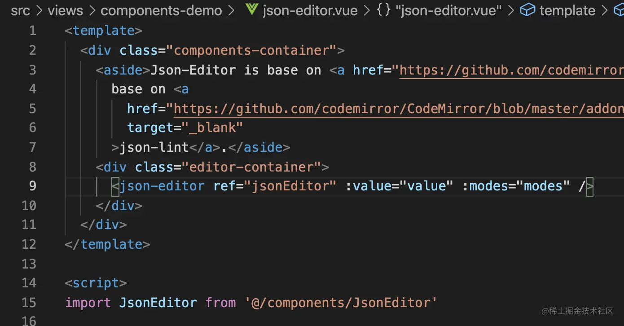Click the chevron after 'views' breadcrumb

pyautogui.click(x=92, y=10)
